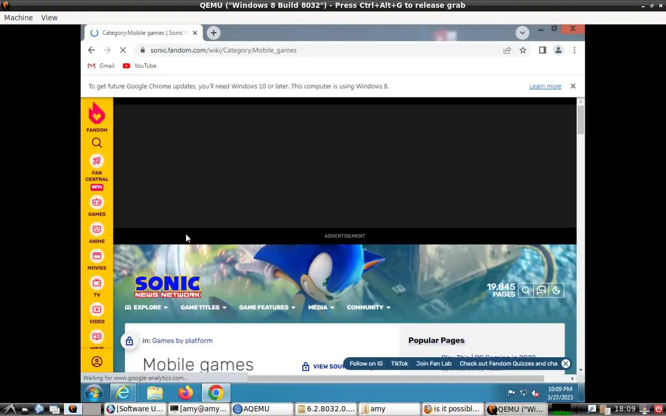This screenshot has width=666, height=416.
Task: Open the Machine menu in QEMU
Action: click(18, 18)
